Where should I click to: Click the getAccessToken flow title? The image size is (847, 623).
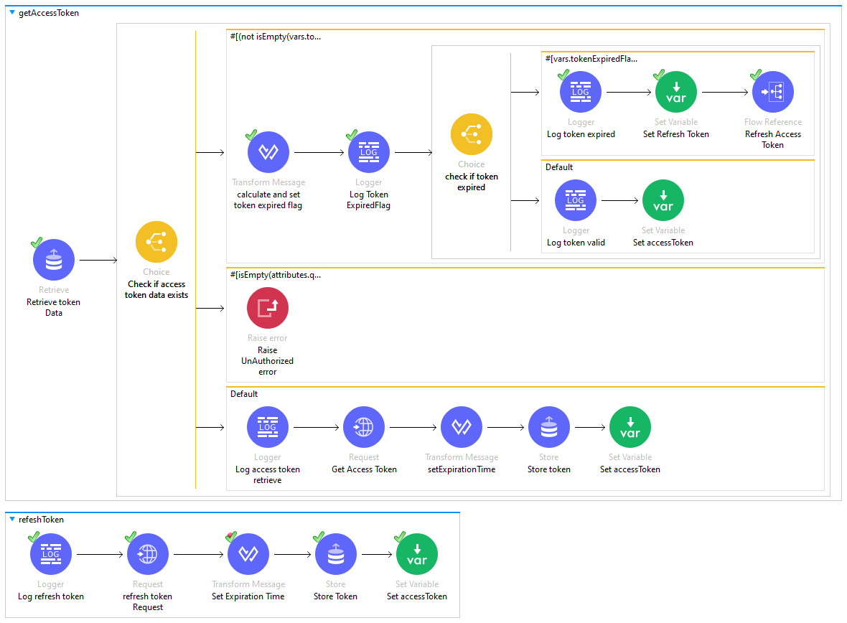tap(49, 13)
